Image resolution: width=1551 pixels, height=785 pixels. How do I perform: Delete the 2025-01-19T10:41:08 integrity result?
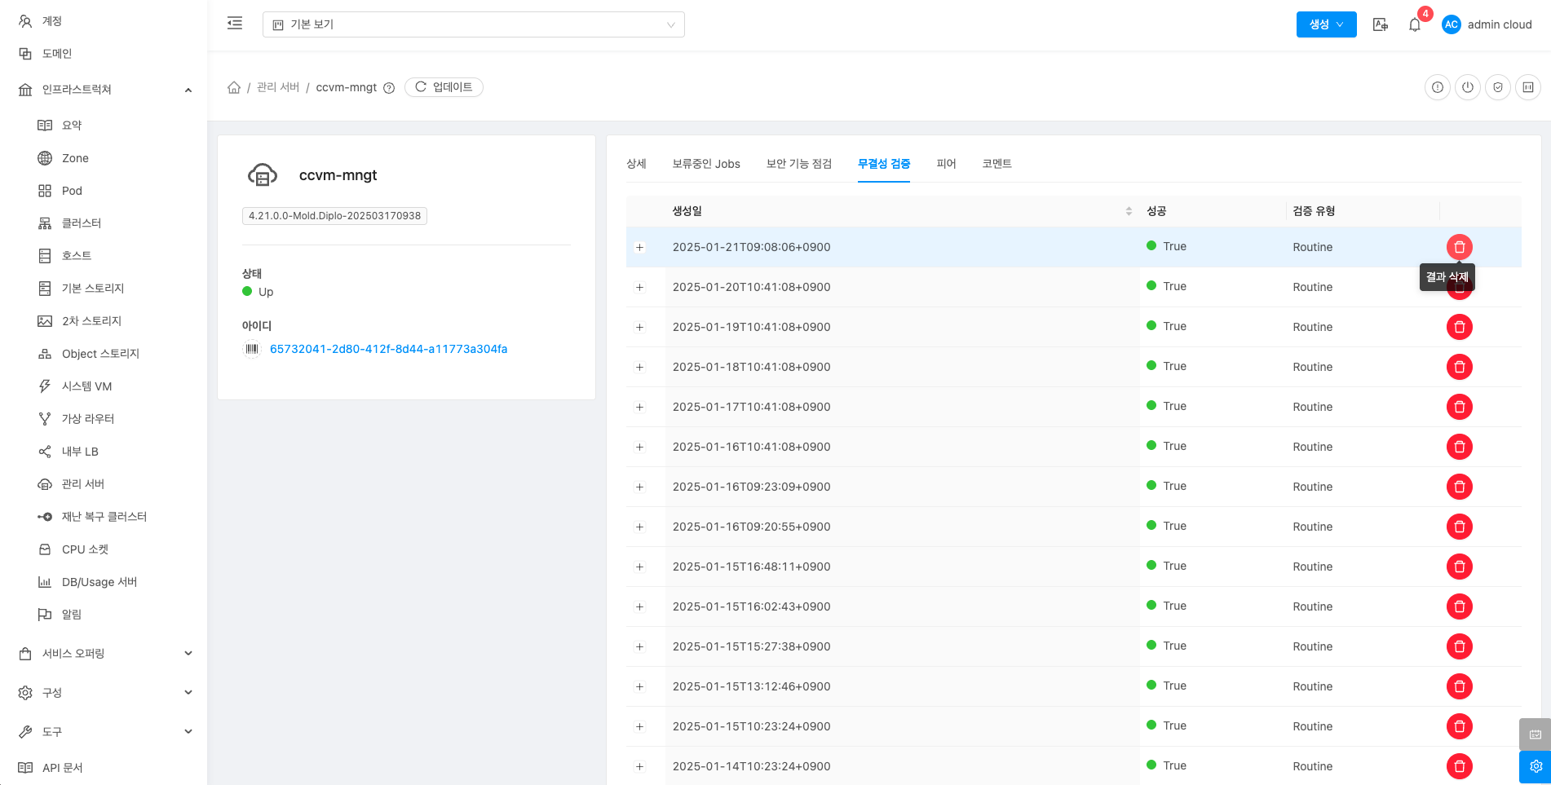[1459, 327]
